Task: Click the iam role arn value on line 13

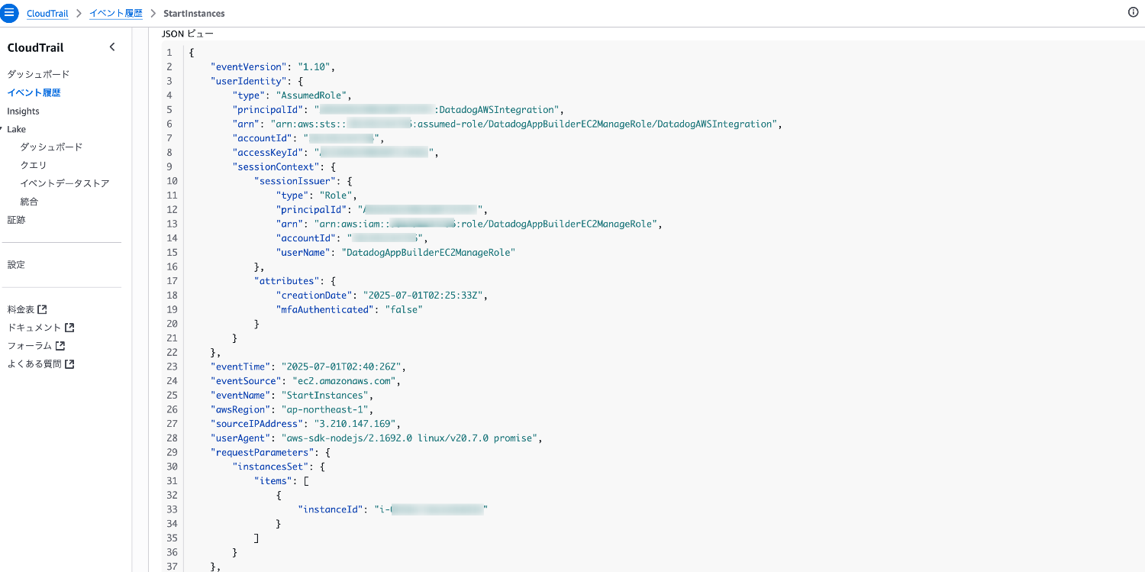Action: tap(485, 224)
